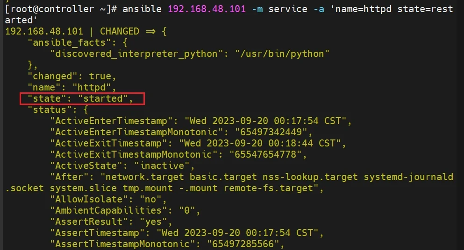The height and width of the screenshot is (250, 464).
Task: Click the CHANGED result text
Action: [x=120, y=31]
